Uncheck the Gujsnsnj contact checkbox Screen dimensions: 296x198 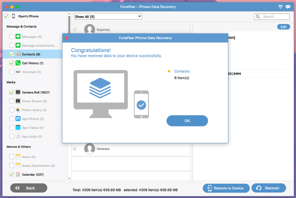pos(75,29)
